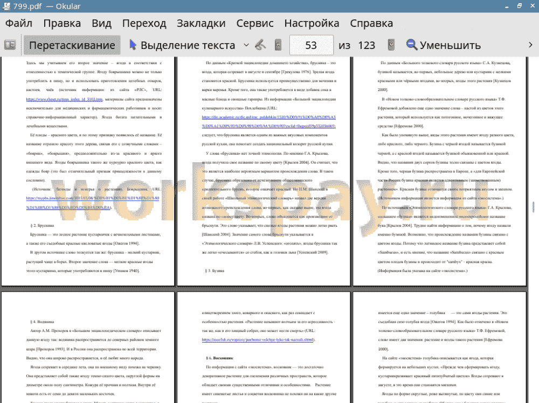Screen dimensions: 539x403
Task: Expand the toolbar overflow chevron
Action: click(x=530, y=45)
